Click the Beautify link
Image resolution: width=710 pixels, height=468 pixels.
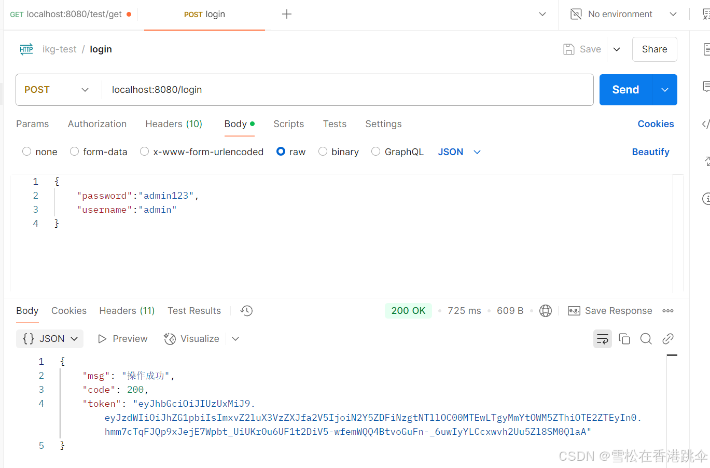(650, 152)
